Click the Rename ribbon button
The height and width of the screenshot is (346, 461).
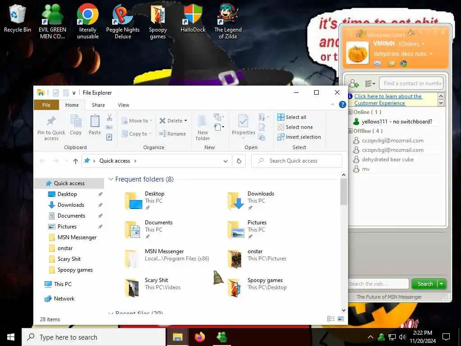(x=172, y=133)
